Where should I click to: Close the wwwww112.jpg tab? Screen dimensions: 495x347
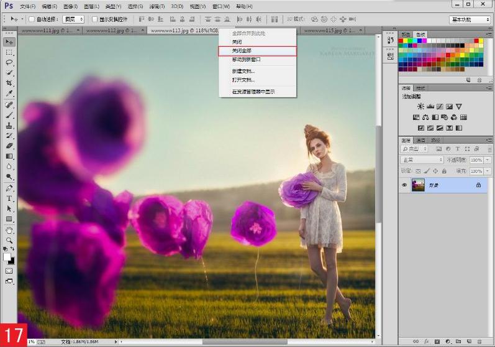coord(142,30)
